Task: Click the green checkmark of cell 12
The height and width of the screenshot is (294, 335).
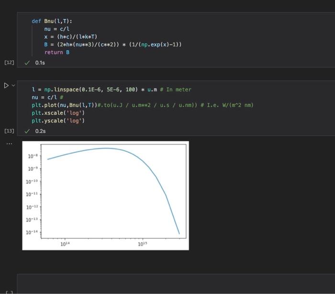Action: coord(27,63)
